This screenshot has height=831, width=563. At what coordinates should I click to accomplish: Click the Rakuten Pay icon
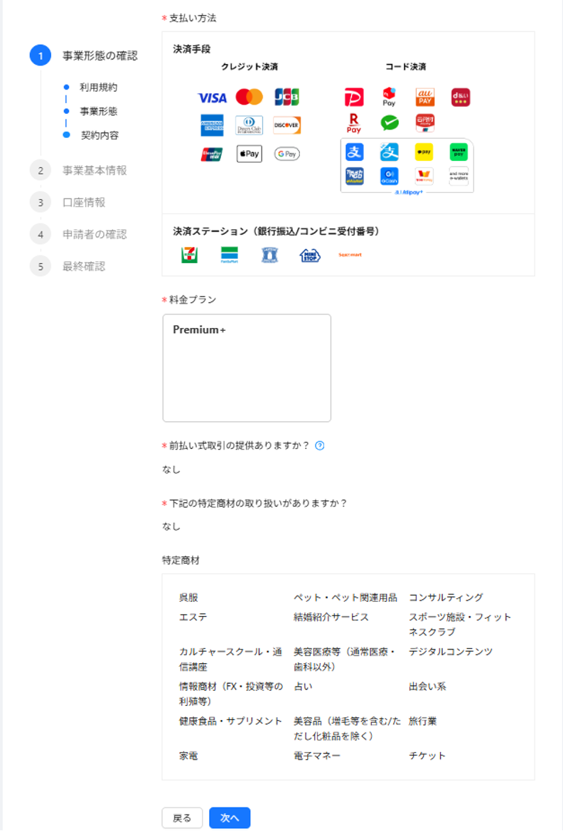click(354, 123)
